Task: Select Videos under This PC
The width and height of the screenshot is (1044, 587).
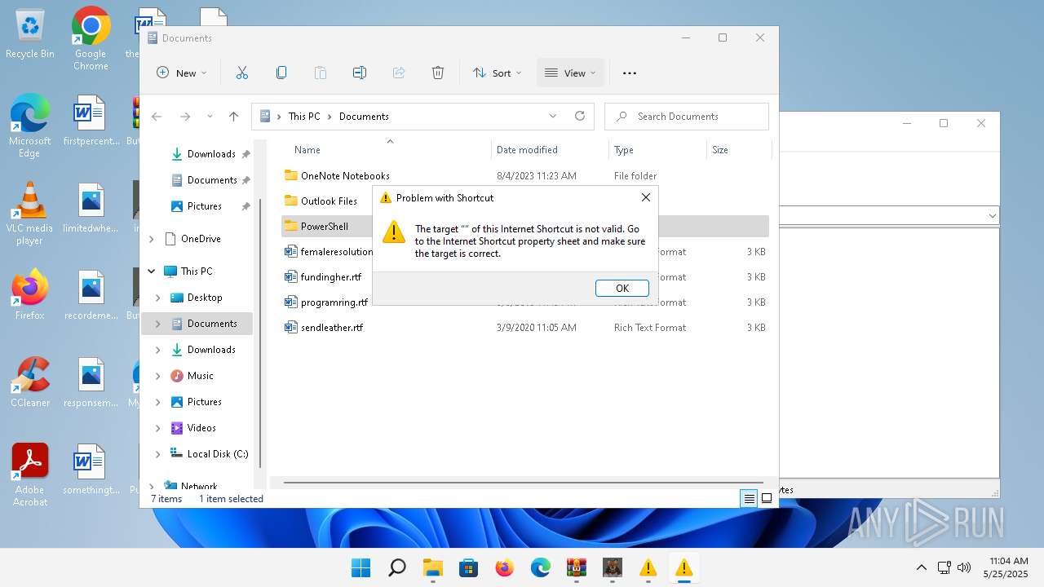Action: coord(201,428)
